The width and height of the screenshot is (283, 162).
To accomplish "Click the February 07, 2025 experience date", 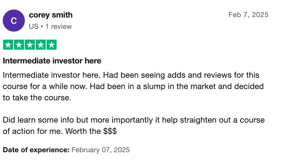I will [x=101, y=150].
